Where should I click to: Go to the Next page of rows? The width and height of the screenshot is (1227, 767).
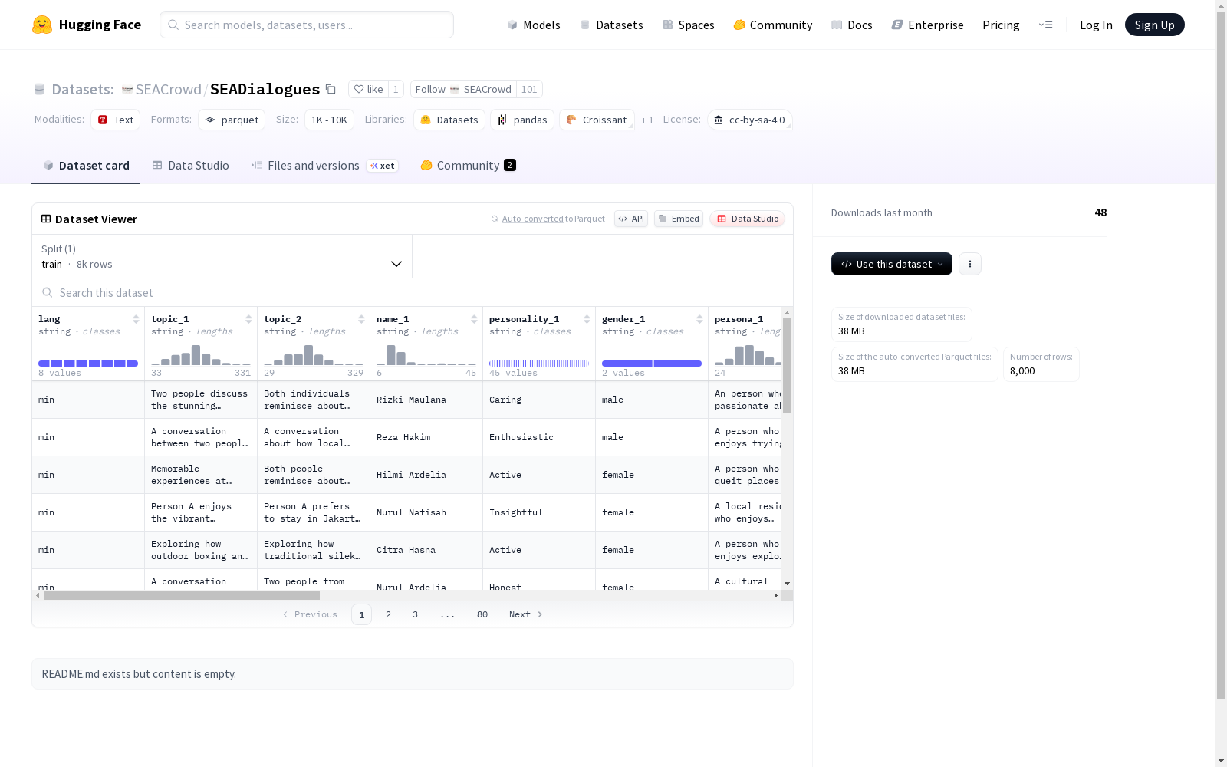click(526, 614)
